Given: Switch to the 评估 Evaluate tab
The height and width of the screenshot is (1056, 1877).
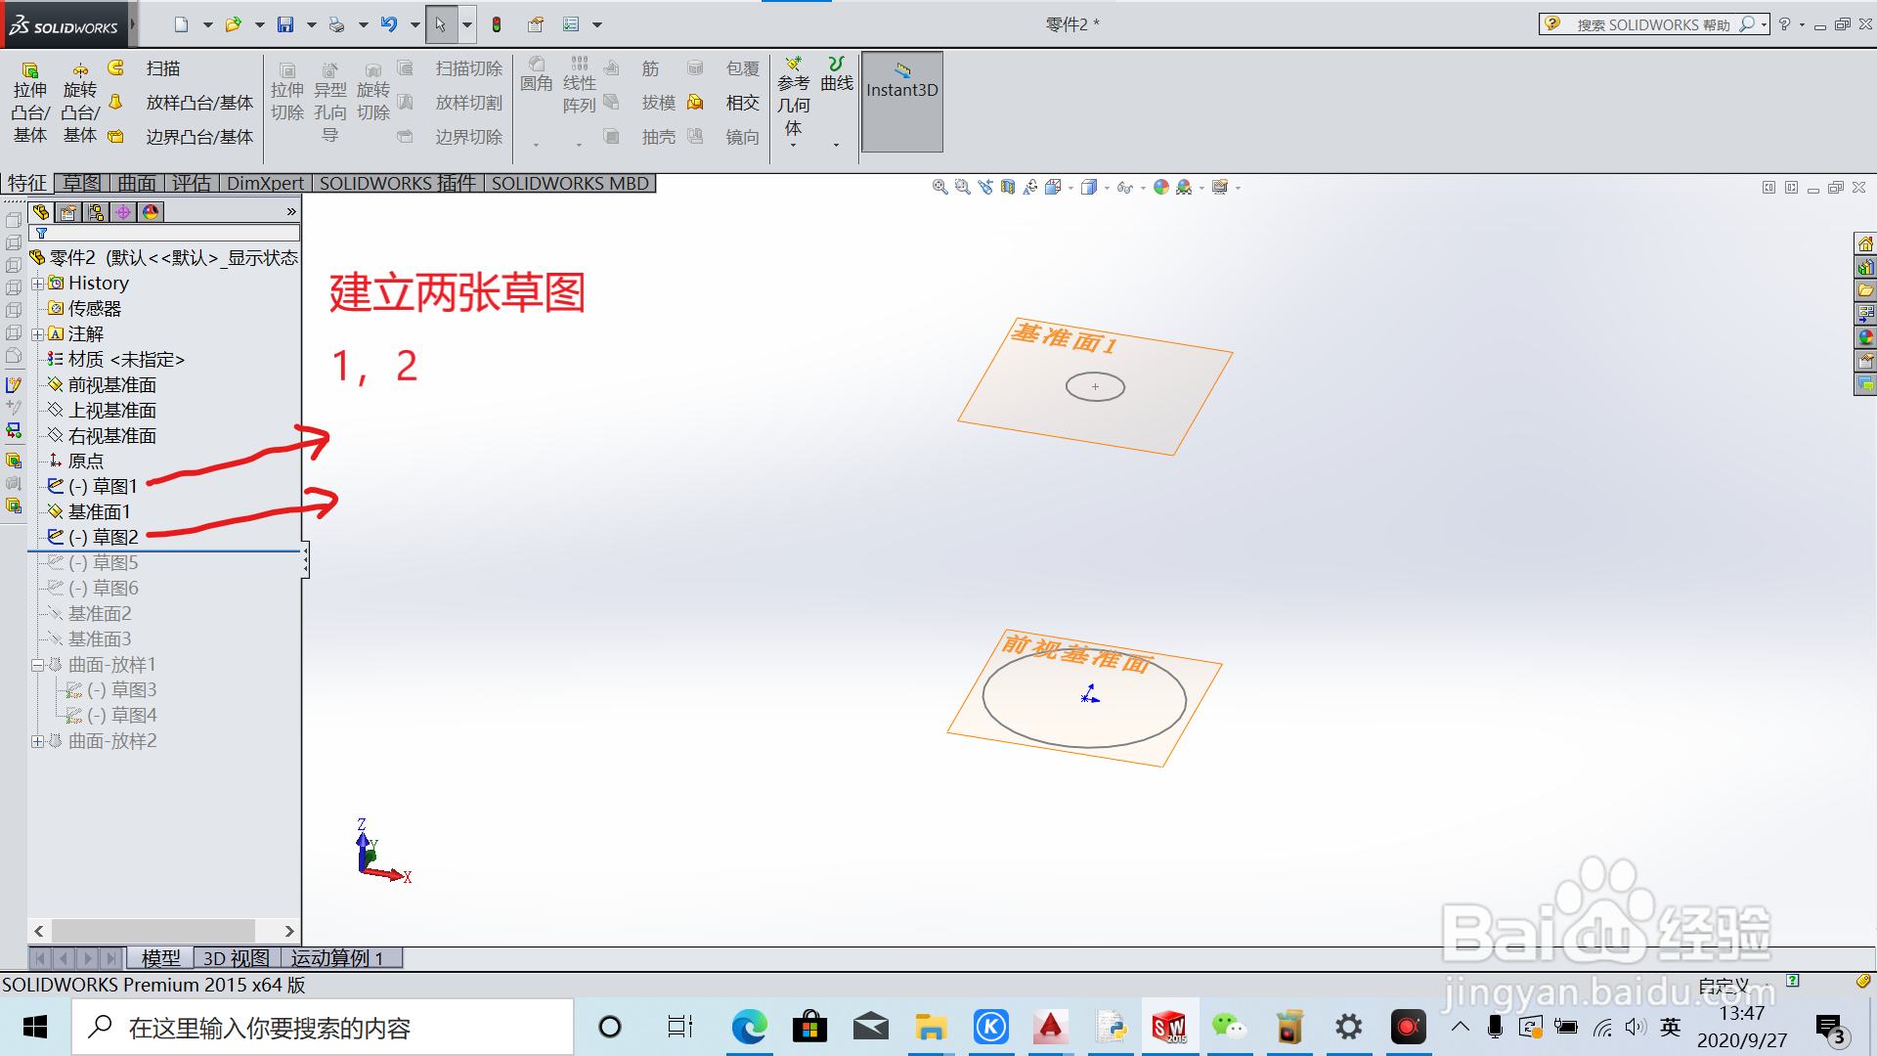Looking at the screenshot, I should click(192, 183).
